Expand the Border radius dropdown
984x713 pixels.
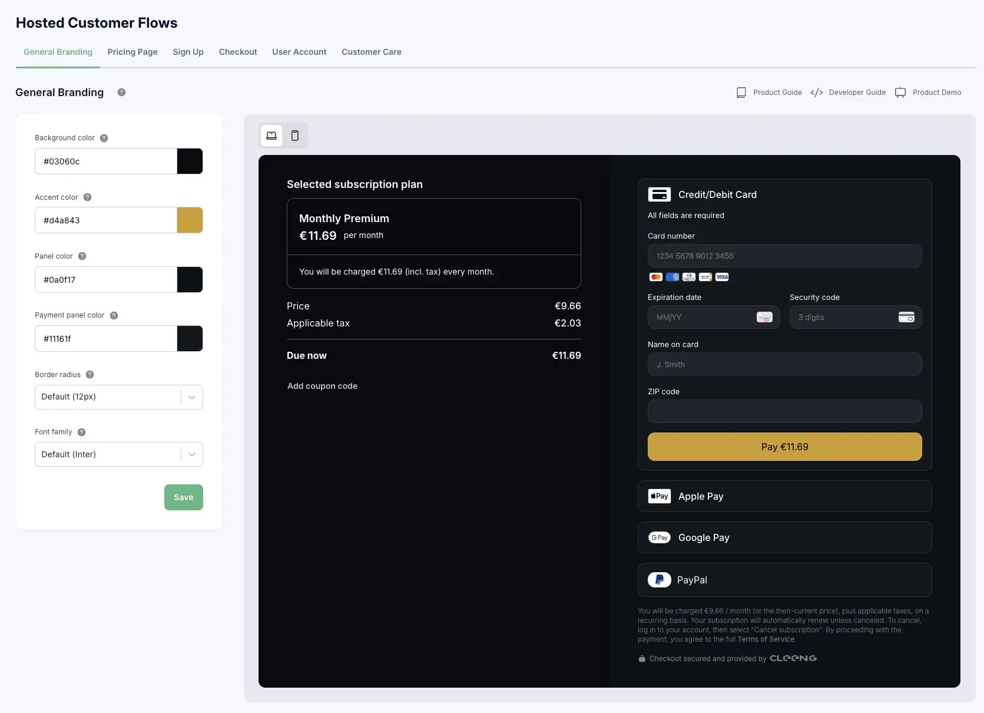coord(119,397)
